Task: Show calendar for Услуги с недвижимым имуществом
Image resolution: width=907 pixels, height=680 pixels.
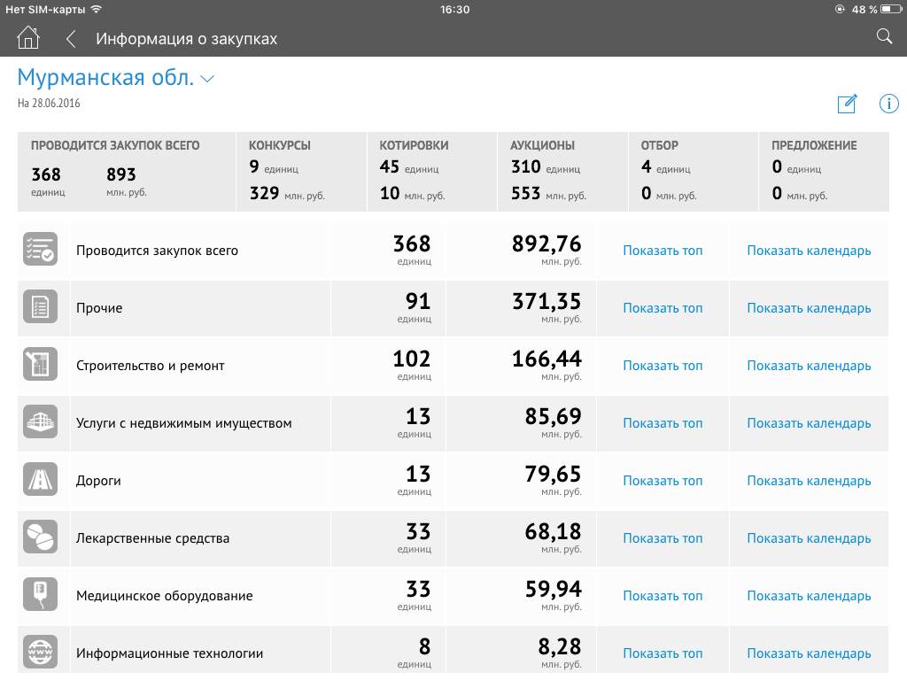Action: pos(809,423)
